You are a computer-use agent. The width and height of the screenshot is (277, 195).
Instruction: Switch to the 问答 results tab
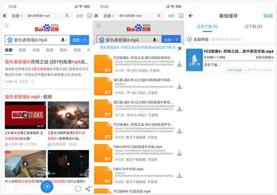point(36,50)
